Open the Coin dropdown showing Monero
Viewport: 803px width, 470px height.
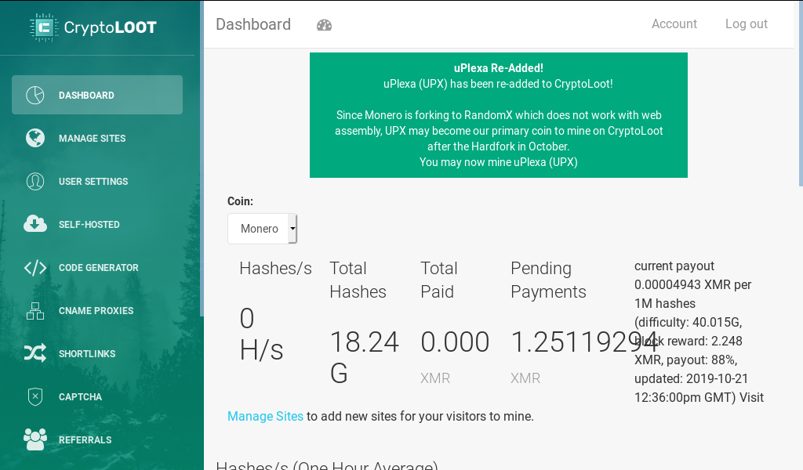point(262,229)
